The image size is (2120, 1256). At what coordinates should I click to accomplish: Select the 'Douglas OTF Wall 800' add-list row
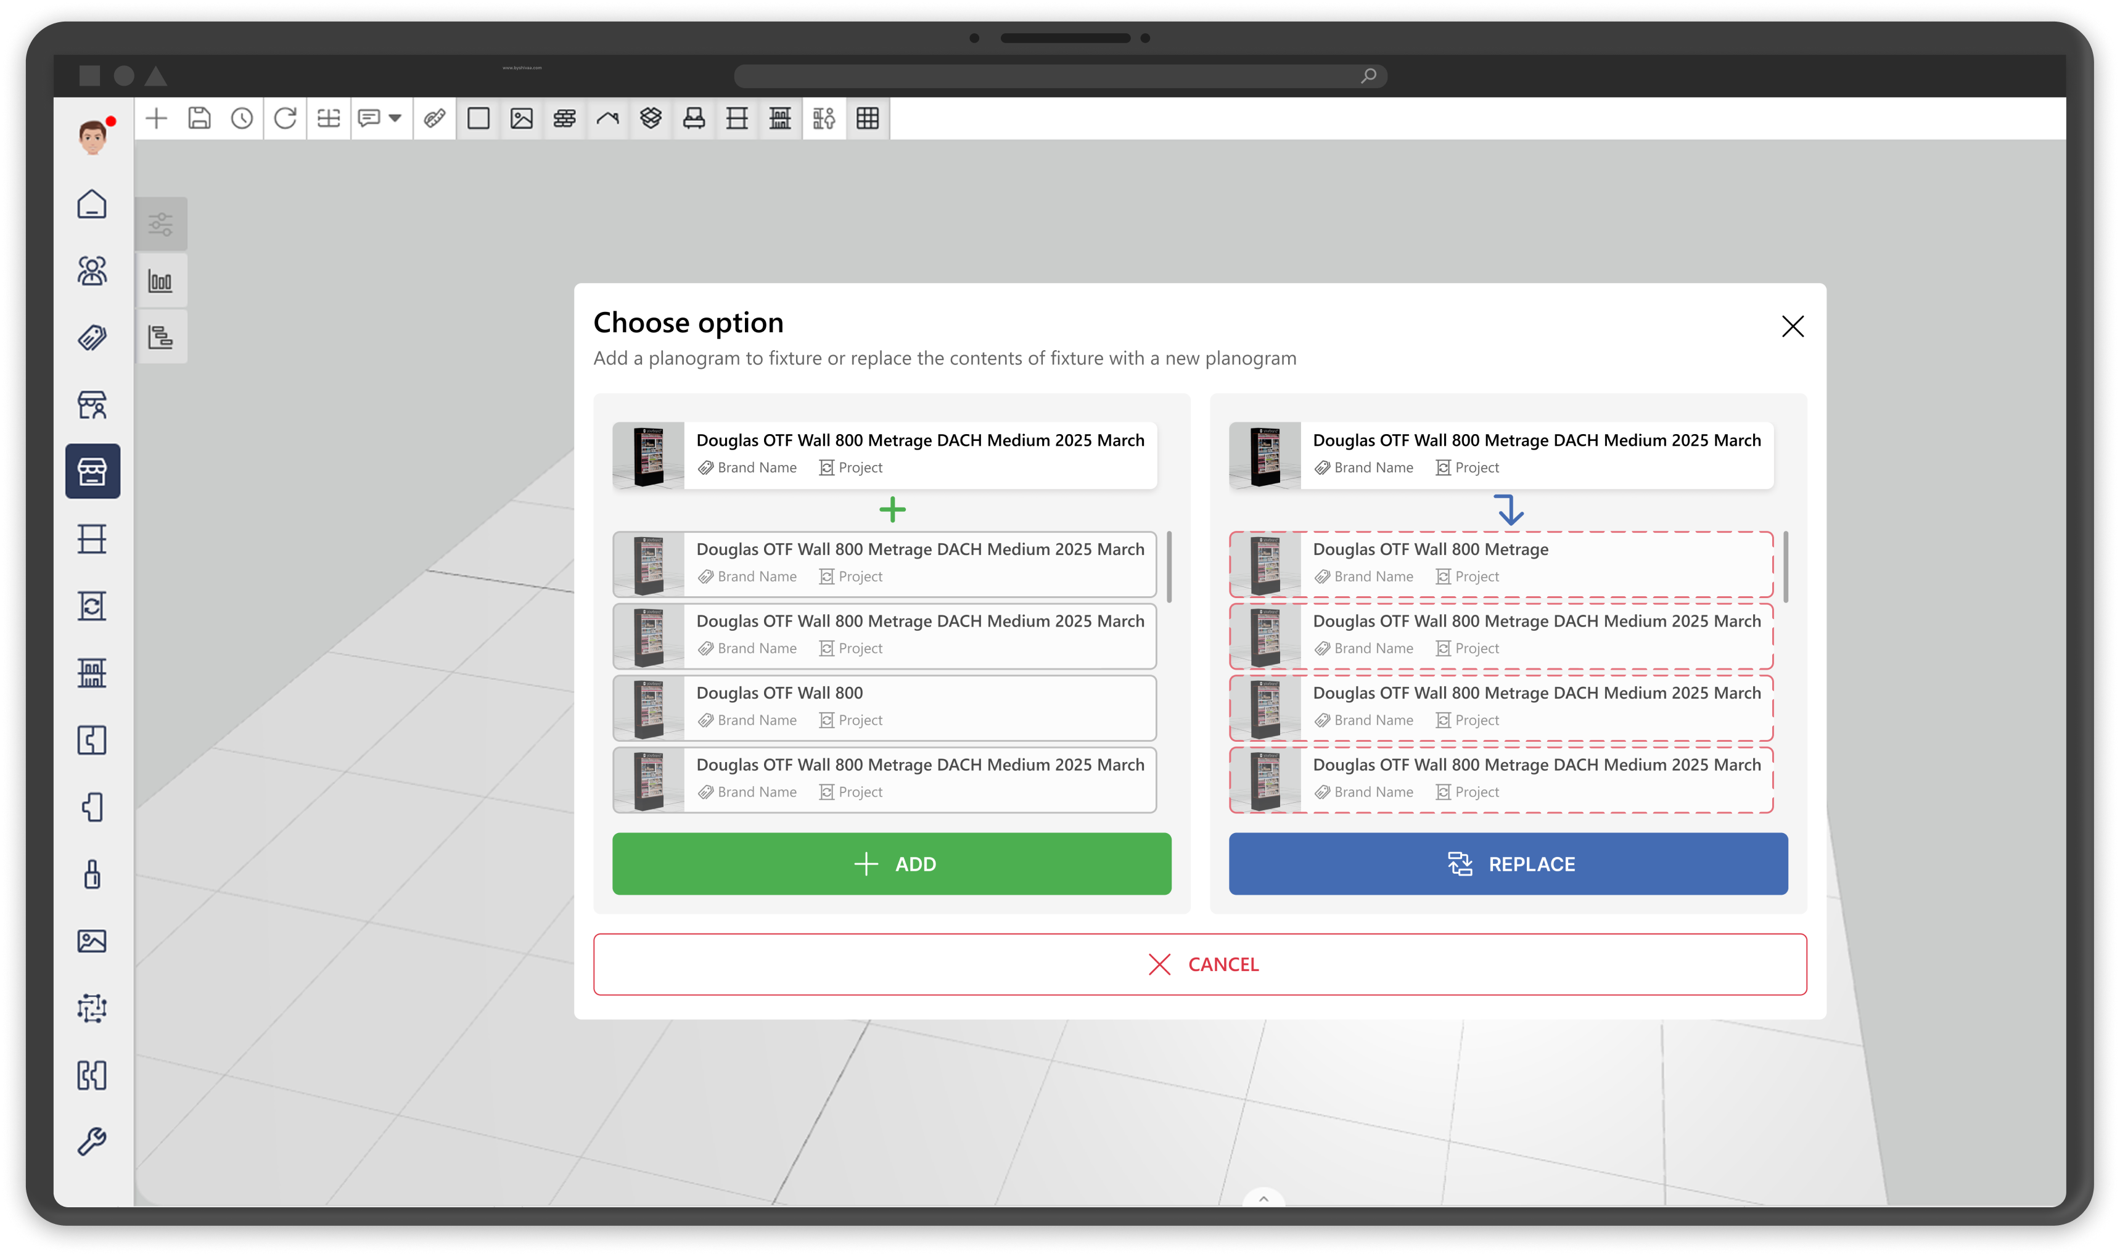click(884, 708)
